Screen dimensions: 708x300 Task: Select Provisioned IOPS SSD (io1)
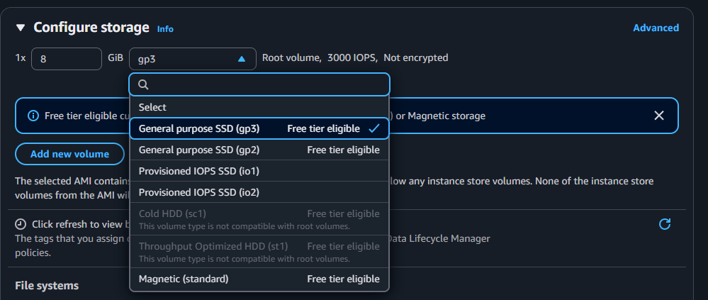(259, 171)
